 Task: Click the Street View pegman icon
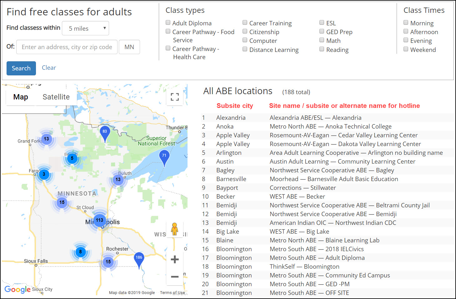pyautogui.click(x=175, y=229)
